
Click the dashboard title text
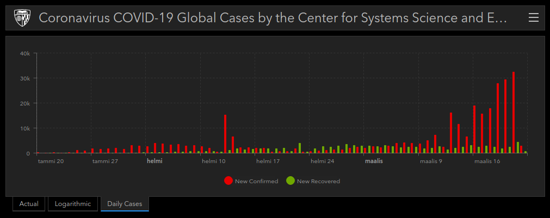point(273,18)
